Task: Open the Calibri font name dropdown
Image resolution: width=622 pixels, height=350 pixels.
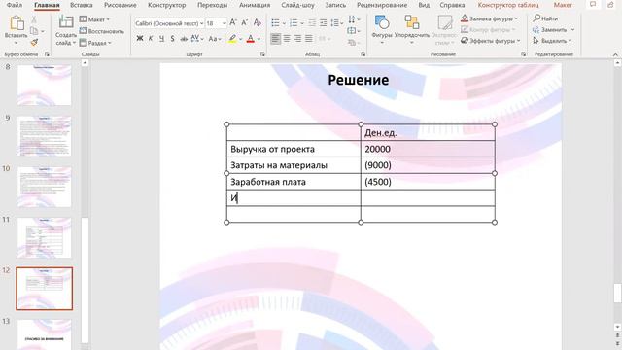Action: pos(201,23)
